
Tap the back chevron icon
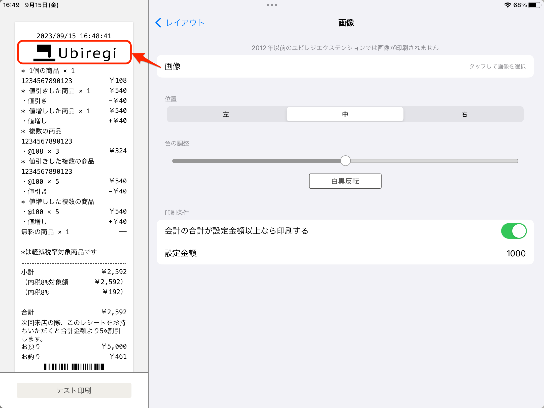[x=158, y=23]
